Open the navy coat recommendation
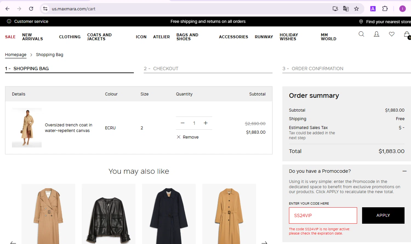Image resolution: width=411 pixels, height=244 pixels. point(169,214)
